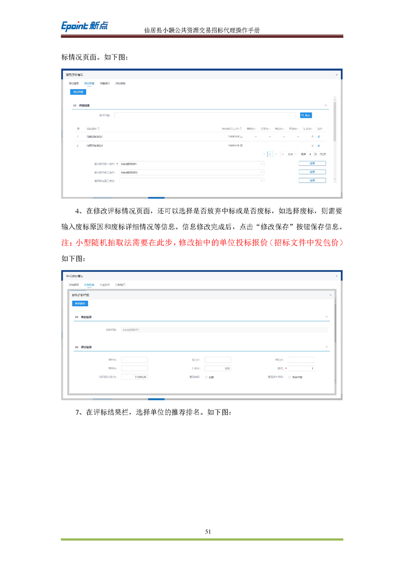Open the second, underlined tab of the upper dialog
404x572 pixels.
(x=89, y=84)
